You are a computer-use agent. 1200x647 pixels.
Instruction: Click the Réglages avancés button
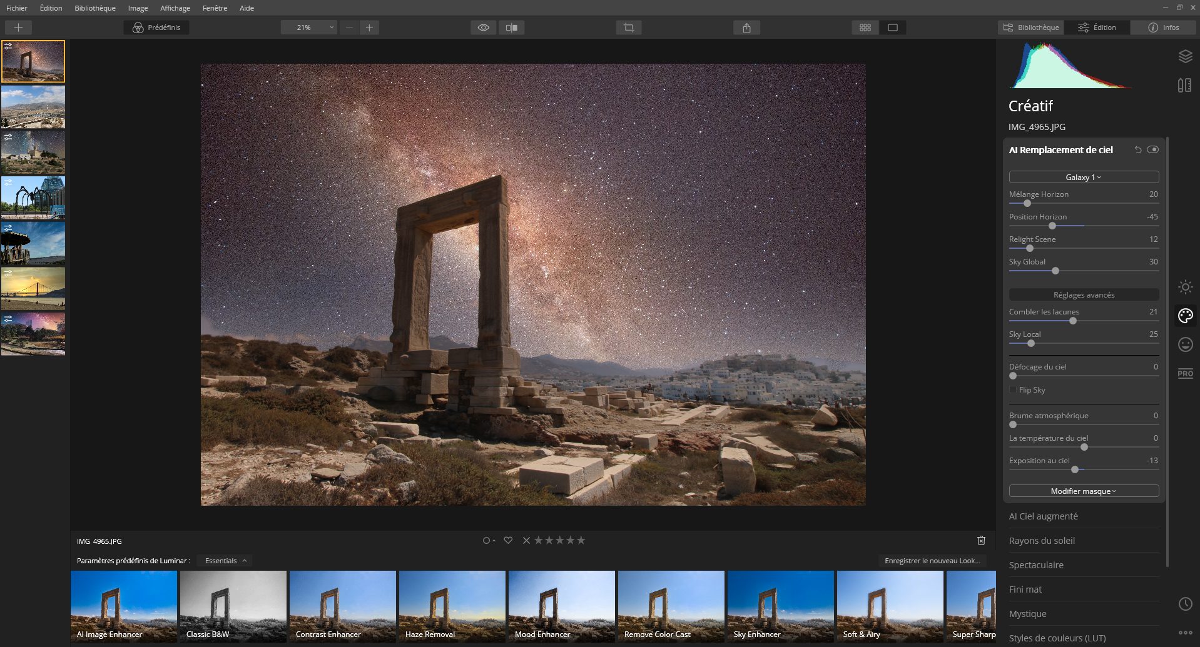click(x=1083, y=294)
